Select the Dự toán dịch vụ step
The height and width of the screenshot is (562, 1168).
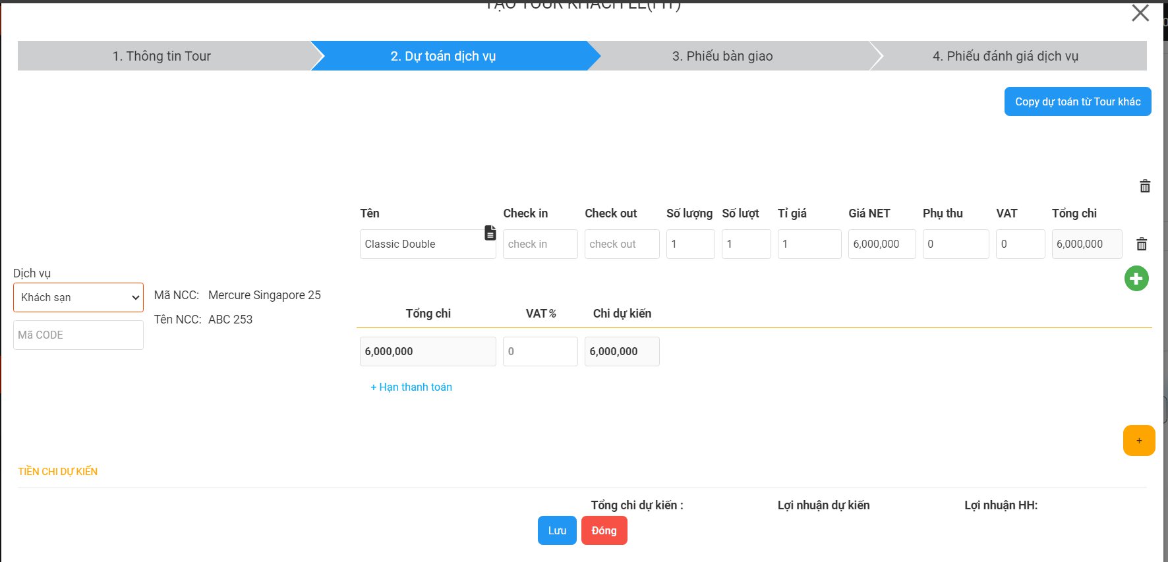tap(443, 56)
